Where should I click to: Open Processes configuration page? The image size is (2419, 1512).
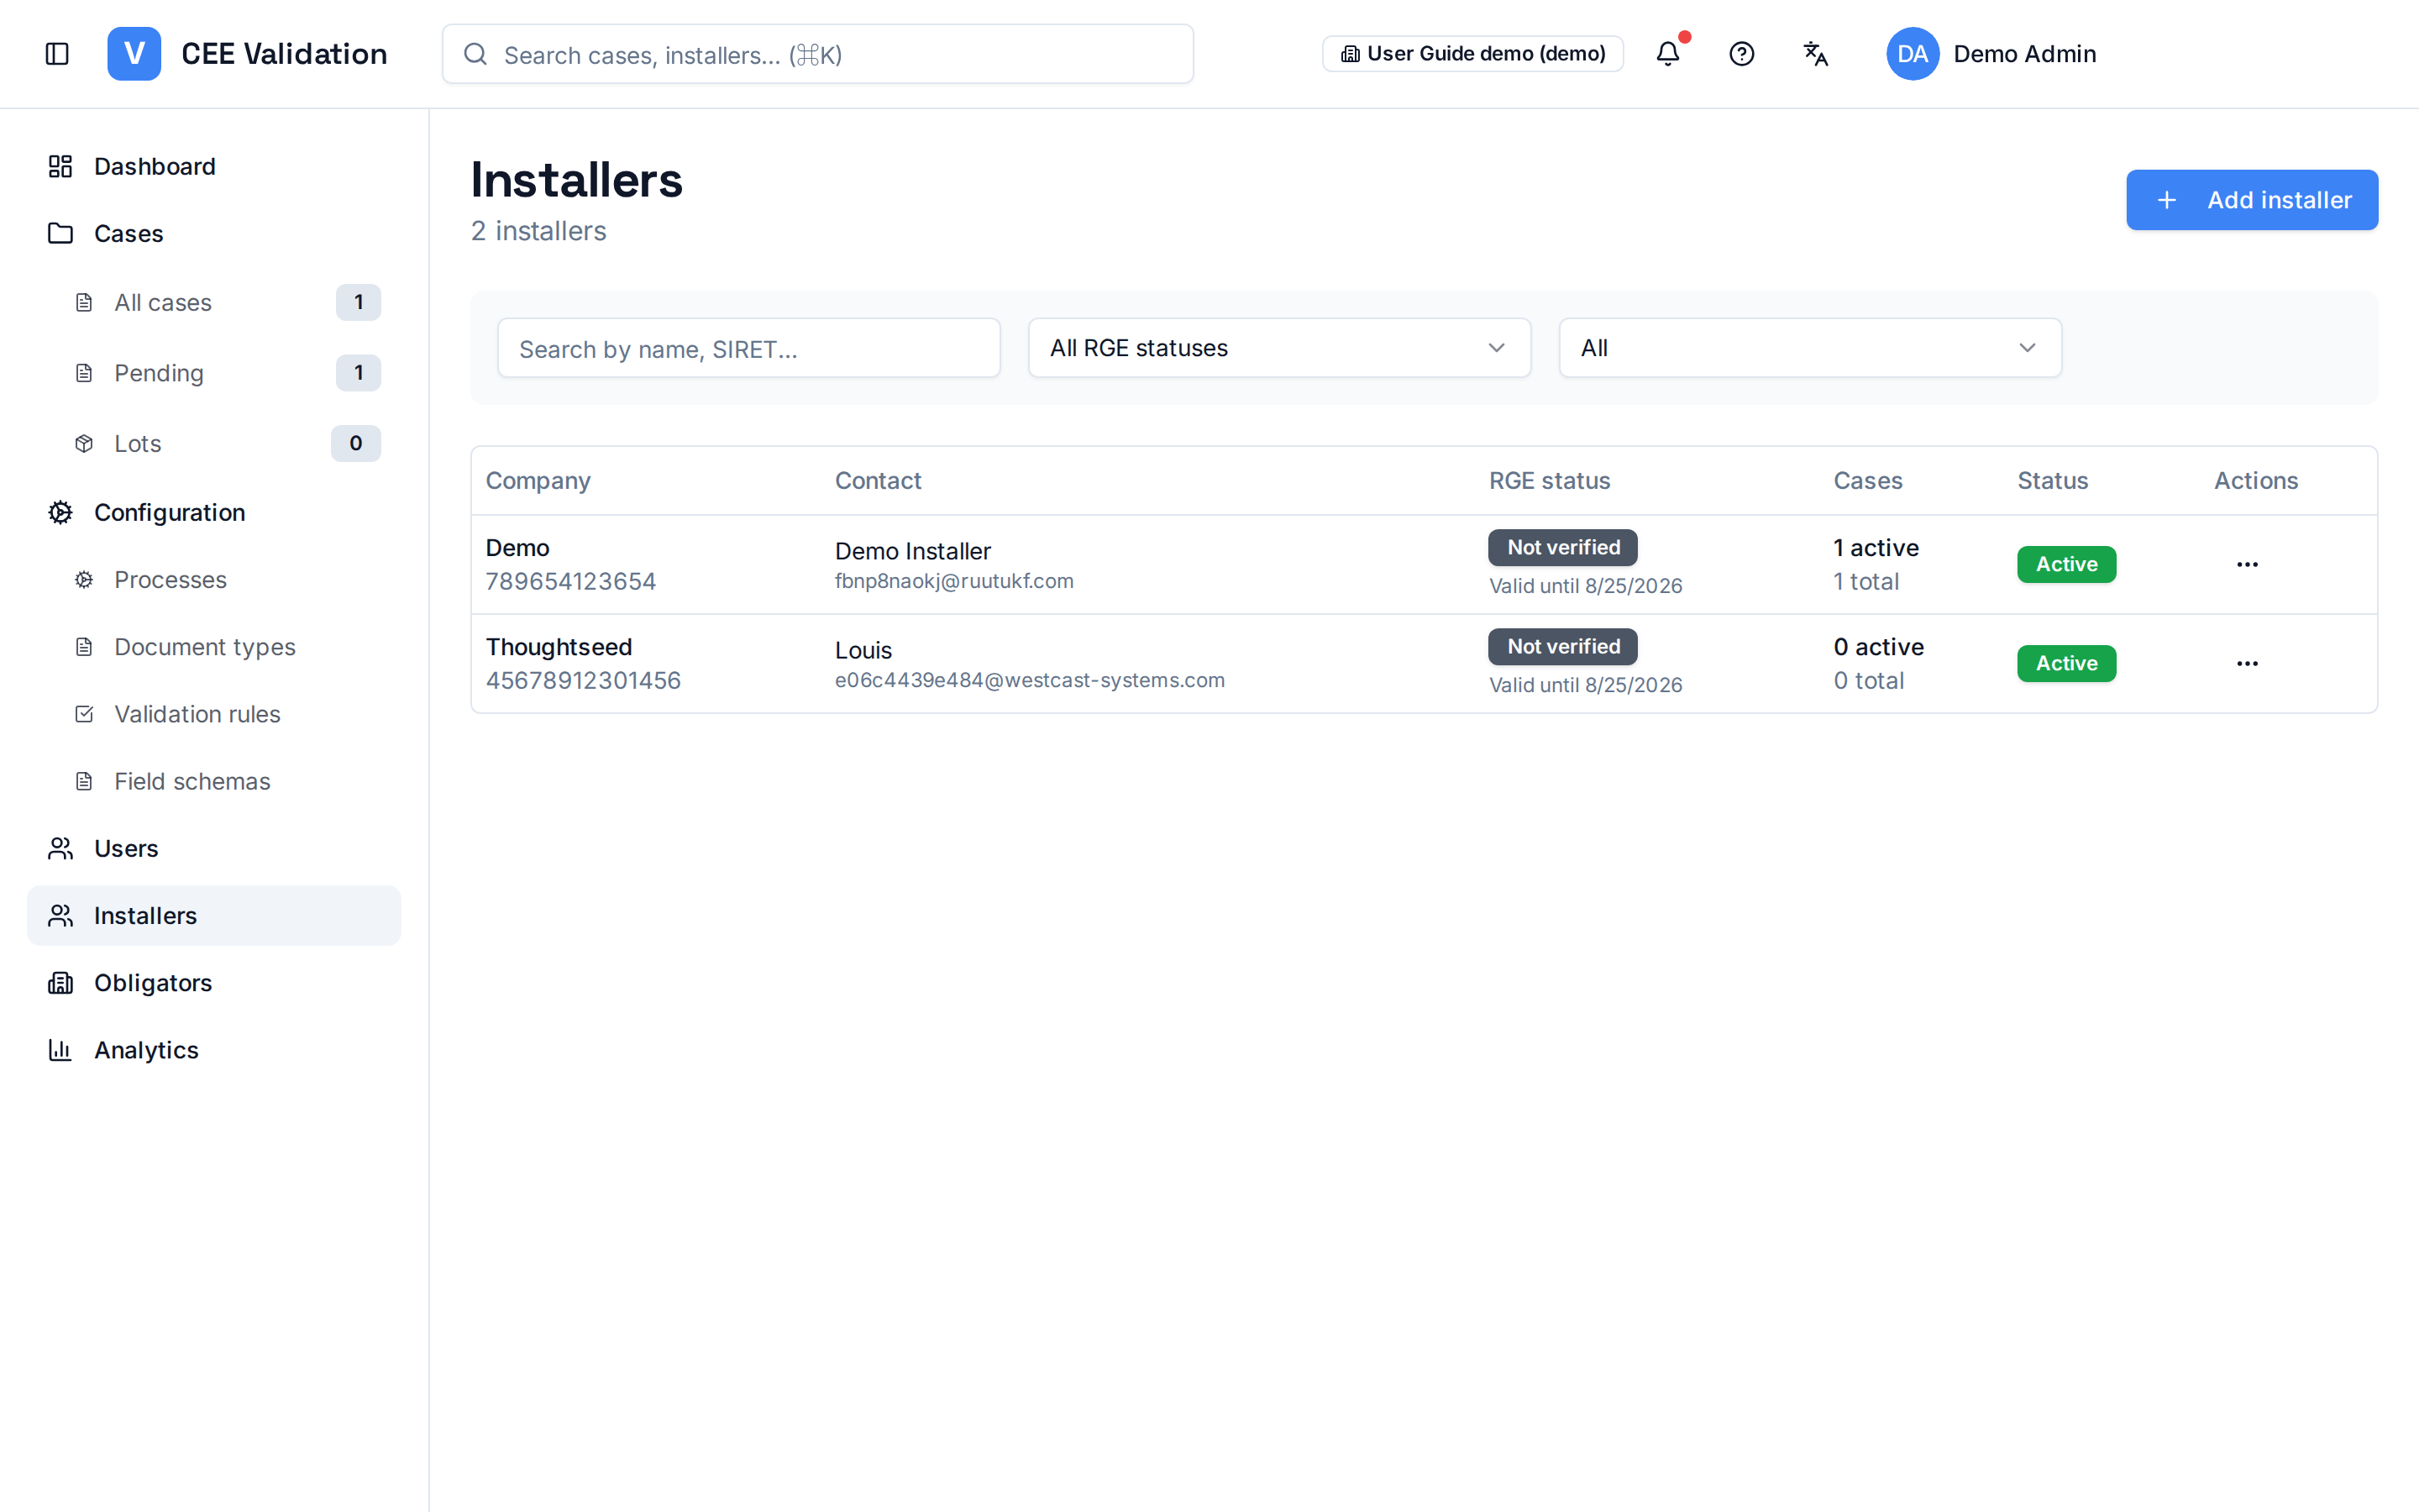click(214, 580)
